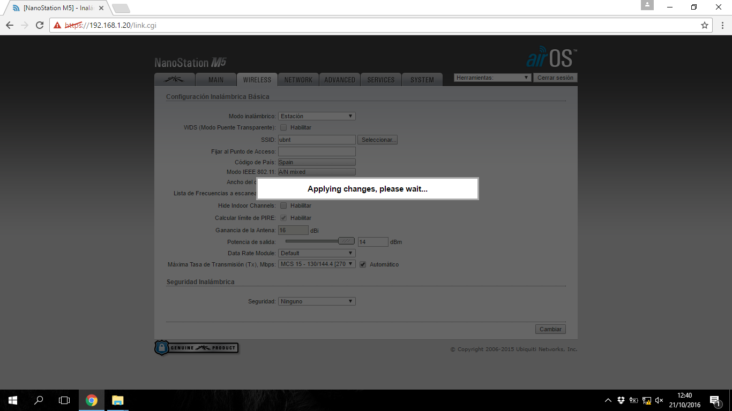Click the output power dBm value field

click(x=373, y=242)
